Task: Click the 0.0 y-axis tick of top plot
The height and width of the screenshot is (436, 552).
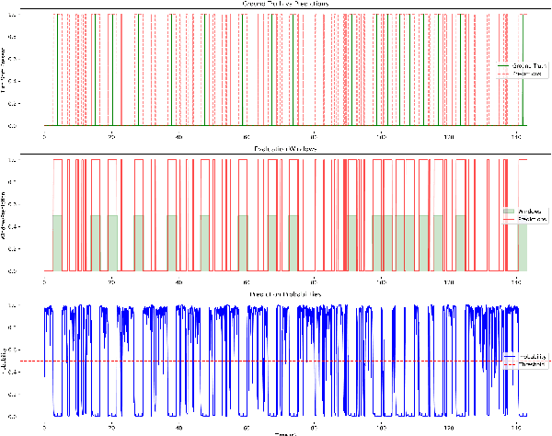Action: [x=36, y=125]
